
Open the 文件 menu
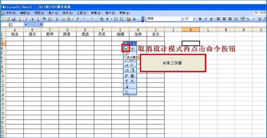click(11, 13)
